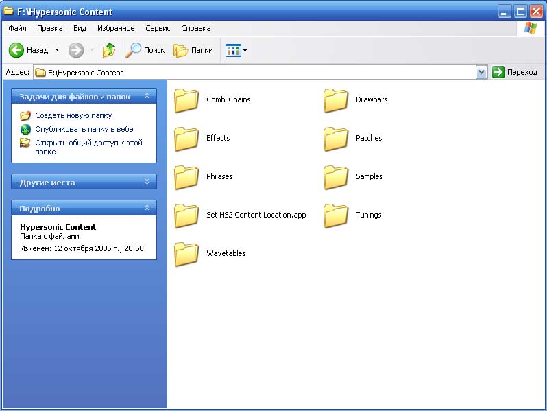Open the Правка menu
The width and height of the screenshot is (547, 411).
tap(50, 28)
